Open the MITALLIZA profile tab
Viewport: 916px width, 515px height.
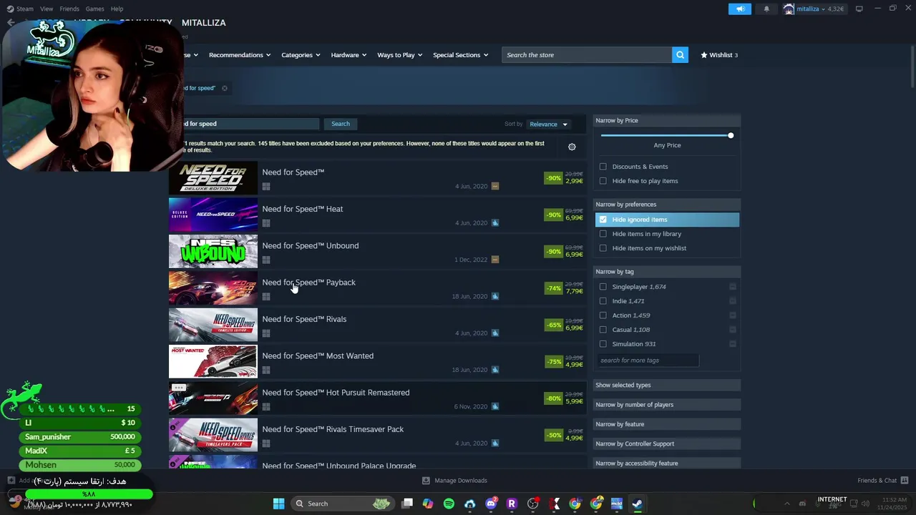203,23
